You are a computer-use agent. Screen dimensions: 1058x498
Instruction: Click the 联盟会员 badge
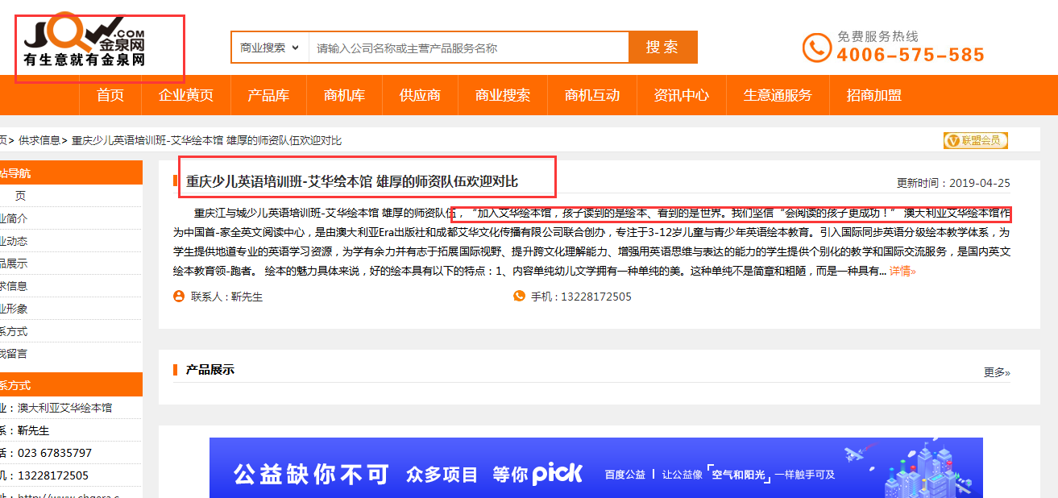pyautogui.click(x=976, y=140)
